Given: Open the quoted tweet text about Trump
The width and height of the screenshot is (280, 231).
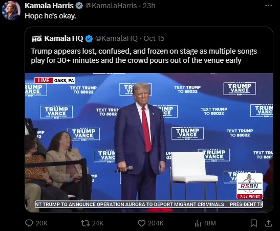Looking at the screenshot, I should point(144,56).
